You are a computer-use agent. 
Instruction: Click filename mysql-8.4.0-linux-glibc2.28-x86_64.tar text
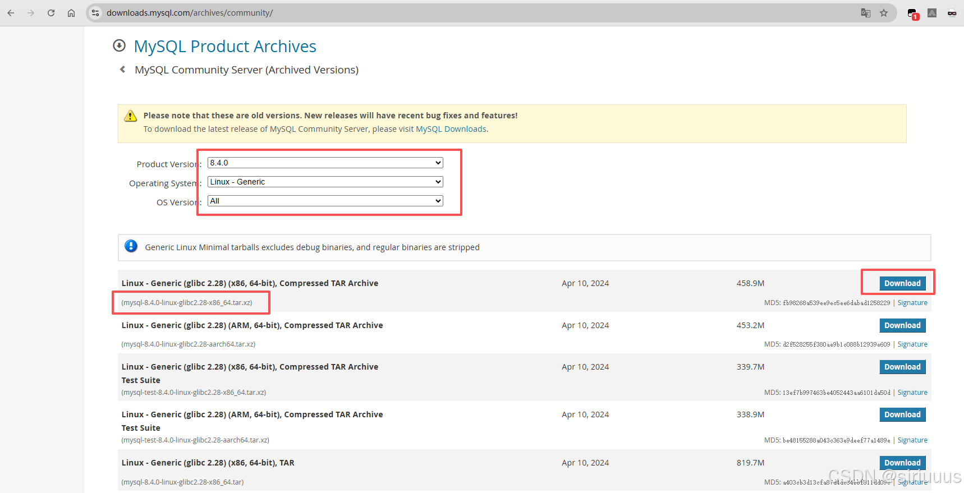pyautogui.click(x=182, y=482)
